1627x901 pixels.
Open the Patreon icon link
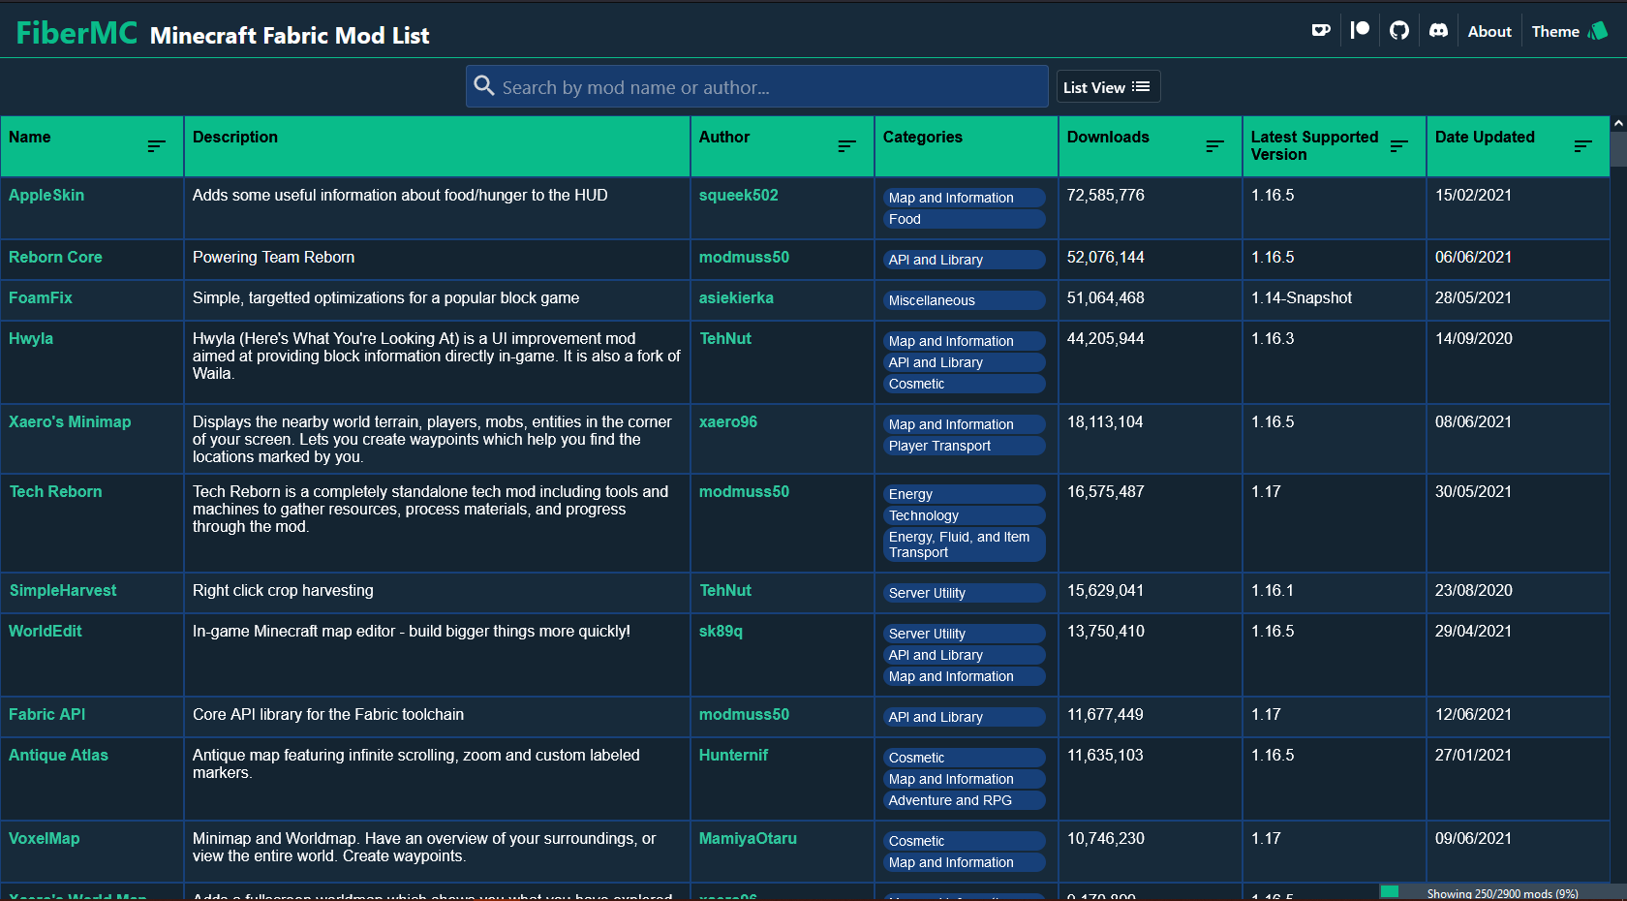(x=1360, y=31)
